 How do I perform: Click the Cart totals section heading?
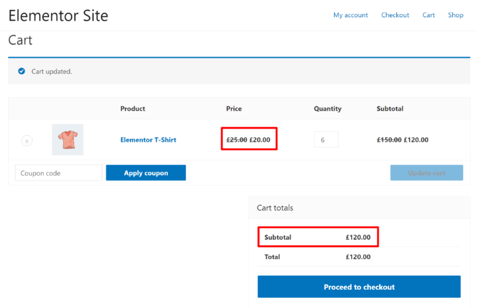click(x=275, y=208)
